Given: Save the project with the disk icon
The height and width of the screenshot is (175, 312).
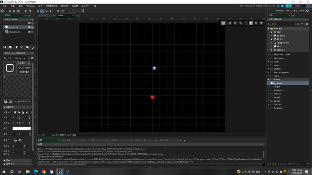Looking at the screenshot, I should (18, 11).
